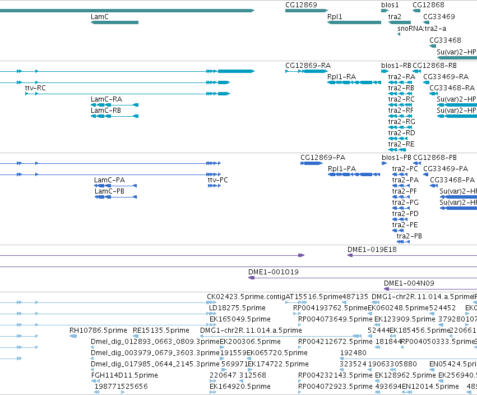The height and width of the screenshot is (395, 477).
Task: Select the blos1 gene label
Action: point(390,5)
